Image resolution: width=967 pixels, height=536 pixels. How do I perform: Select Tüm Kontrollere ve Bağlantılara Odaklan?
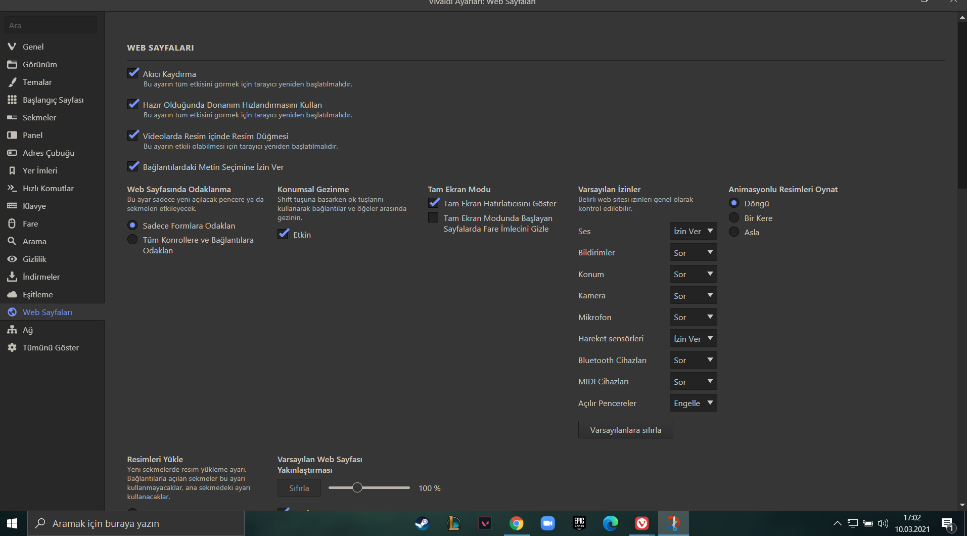coord(132,239)
